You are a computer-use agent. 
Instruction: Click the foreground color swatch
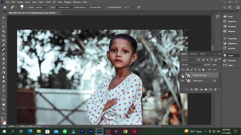pos(2,121)
